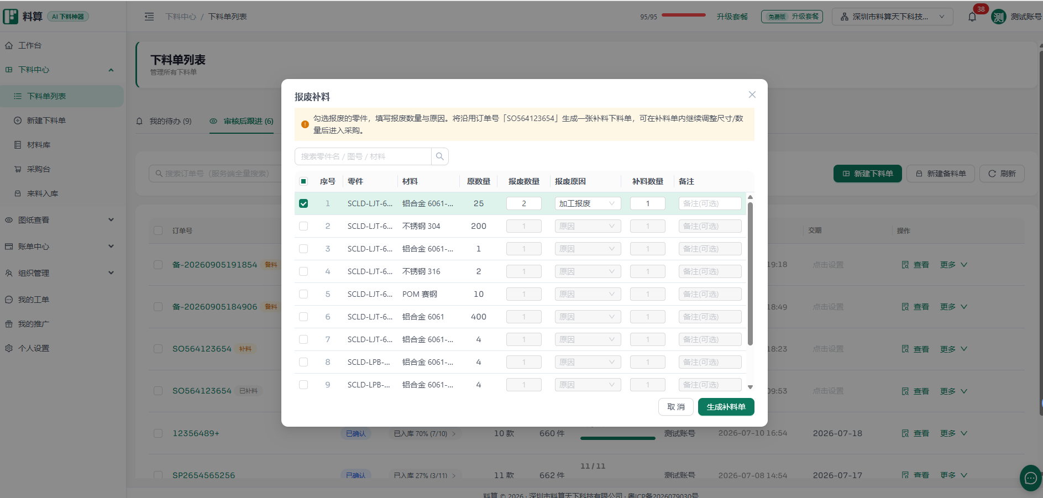
Task: Click the 升级套餐 link in top bar
Action: pos(732,17)
